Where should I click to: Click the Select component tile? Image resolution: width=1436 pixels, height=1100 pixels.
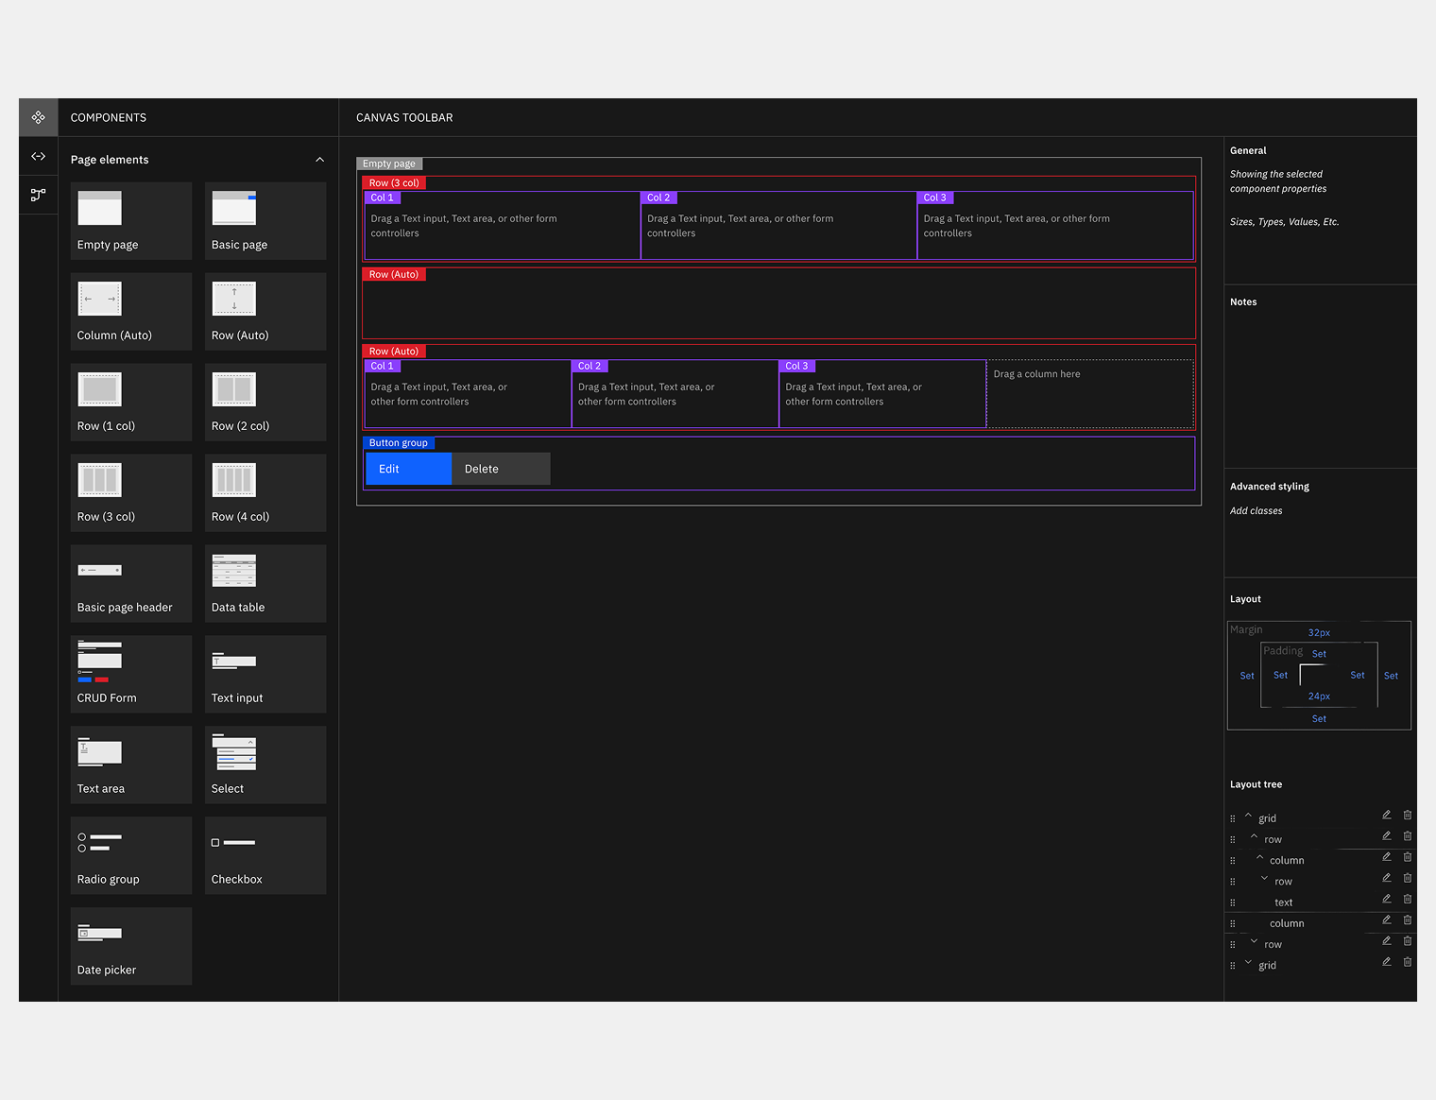click(265, 765)
